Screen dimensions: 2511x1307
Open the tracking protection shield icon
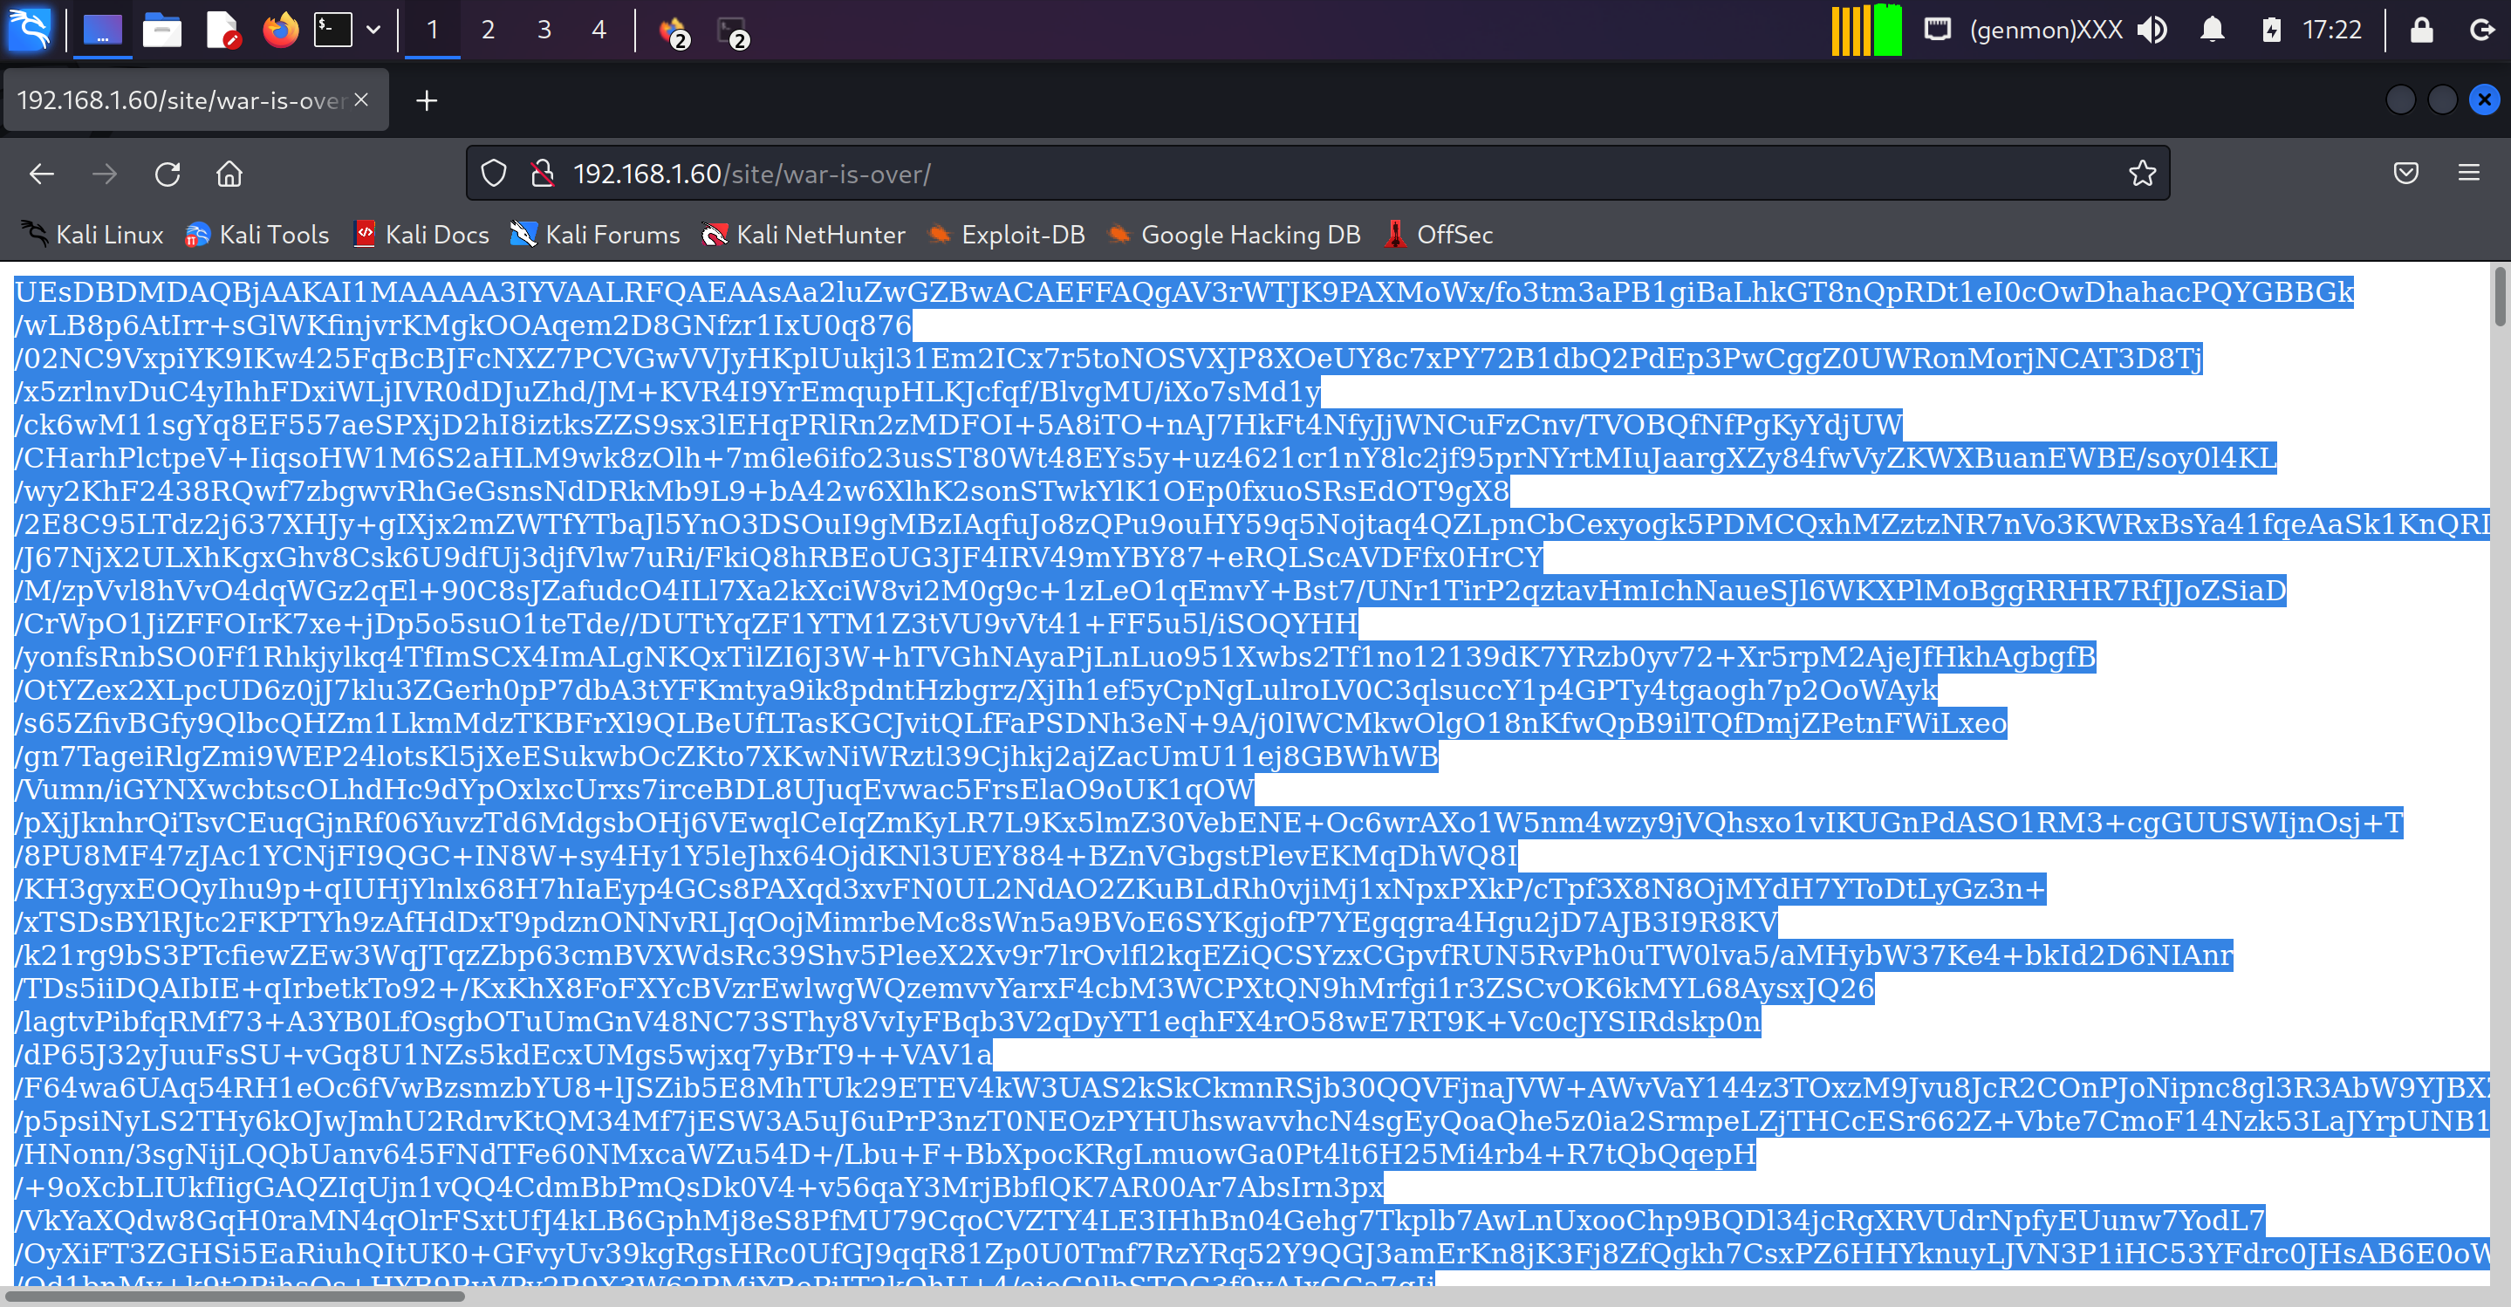(x=494, y=174)
